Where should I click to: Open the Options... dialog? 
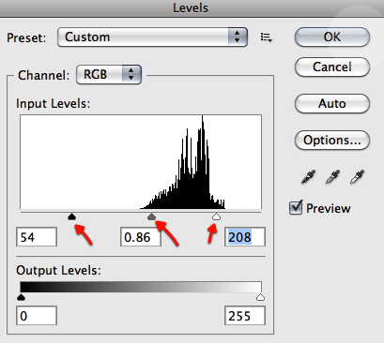(332, 140)
